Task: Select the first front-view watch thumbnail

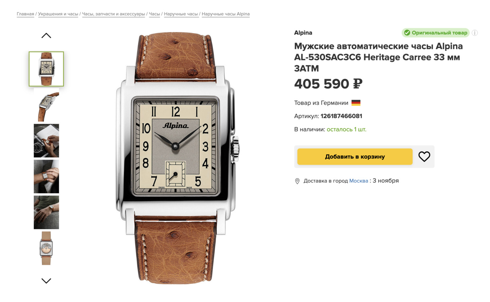Action: [x=46, y=69]
